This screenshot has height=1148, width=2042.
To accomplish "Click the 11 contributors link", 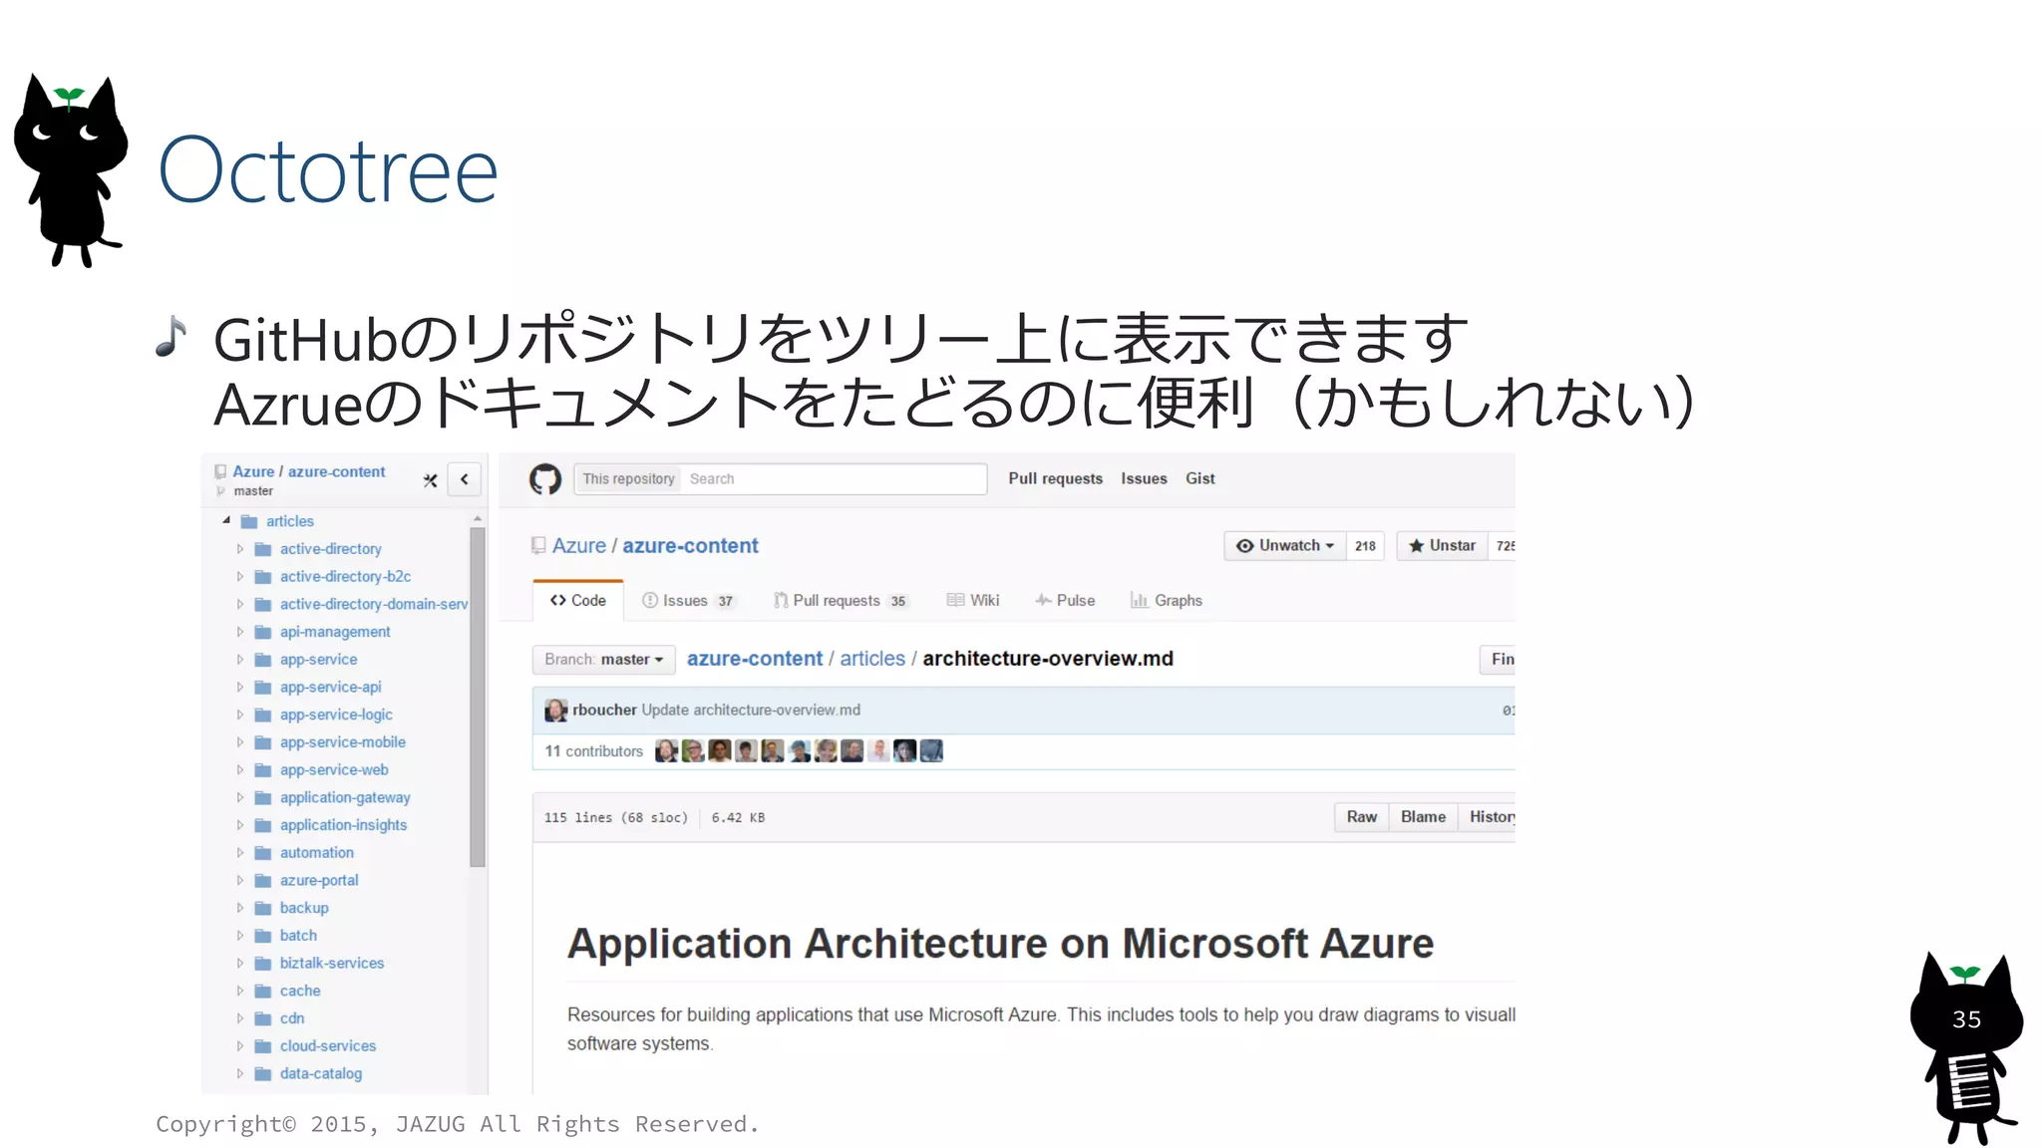I will (x=593, y=751).
